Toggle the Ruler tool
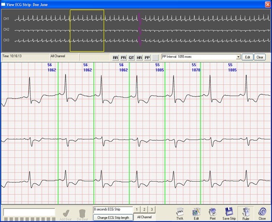Viewport: 272px width, 222px height. click(245, 213)
